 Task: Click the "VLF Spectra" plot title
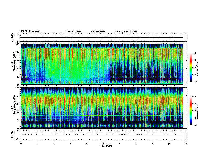point(30,32)
